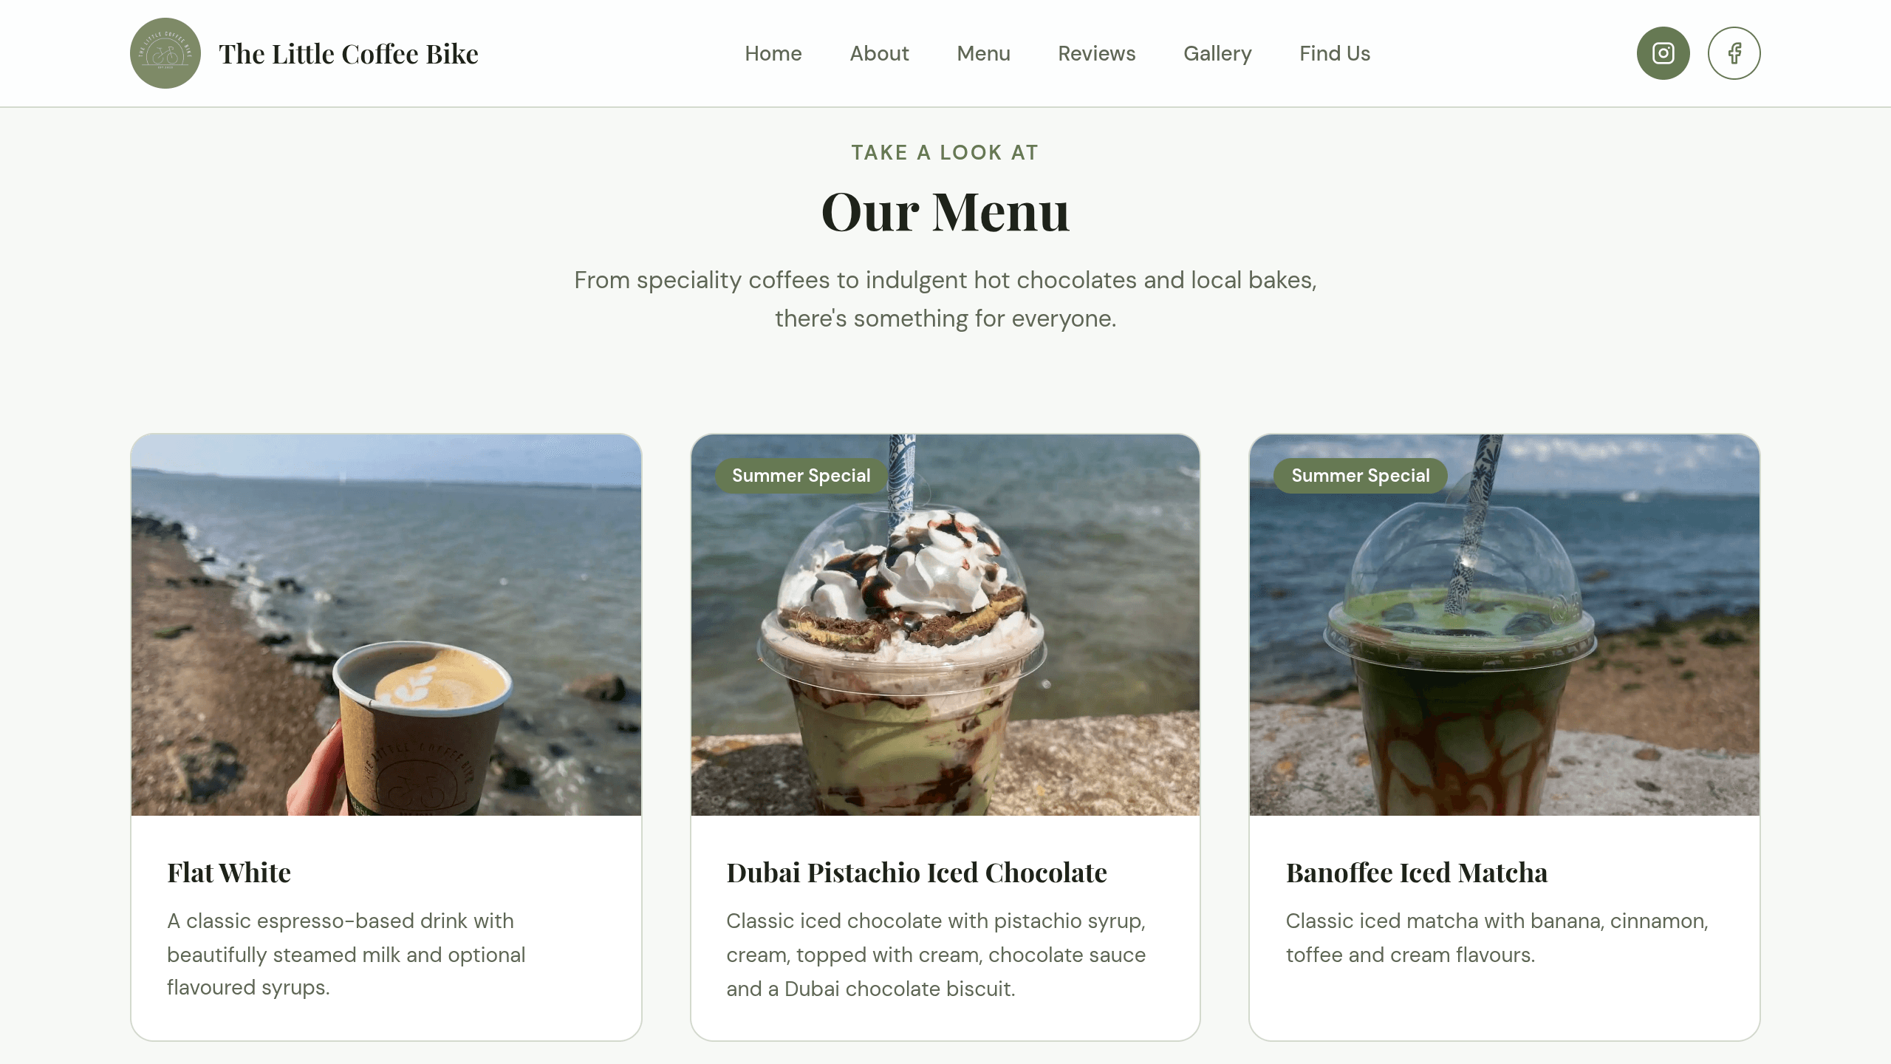Click the Flat White photo
The width and height of the screenshot is (1891, 1064).
[x=386, y=625]
